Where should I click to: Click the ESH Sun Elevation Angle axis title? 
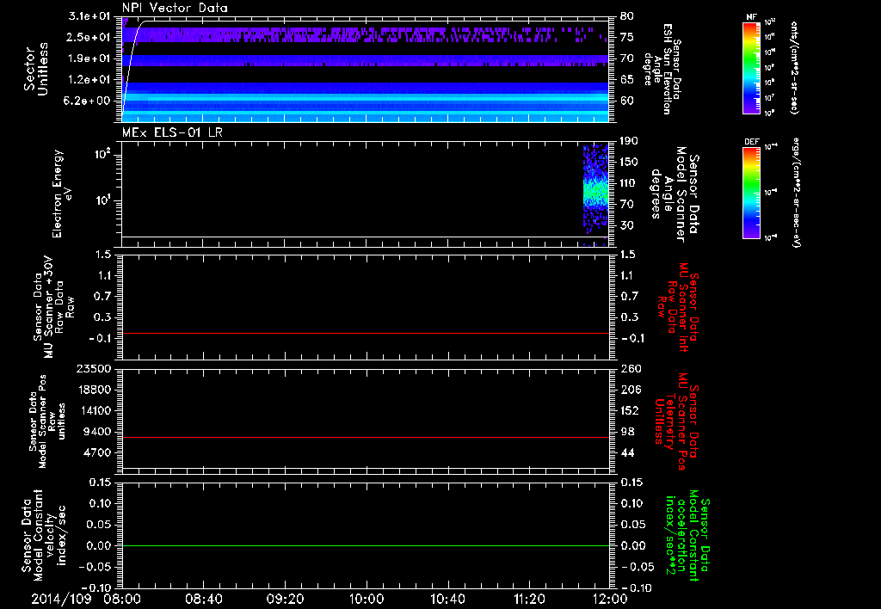pyautogui.click(x=662, y=69)
